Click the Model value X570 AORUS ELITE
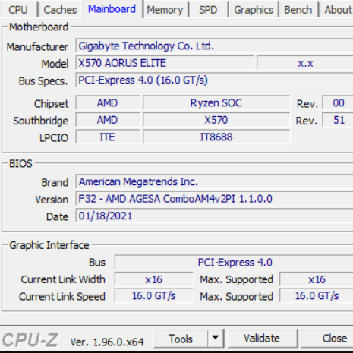 click(x=165, y=63)
